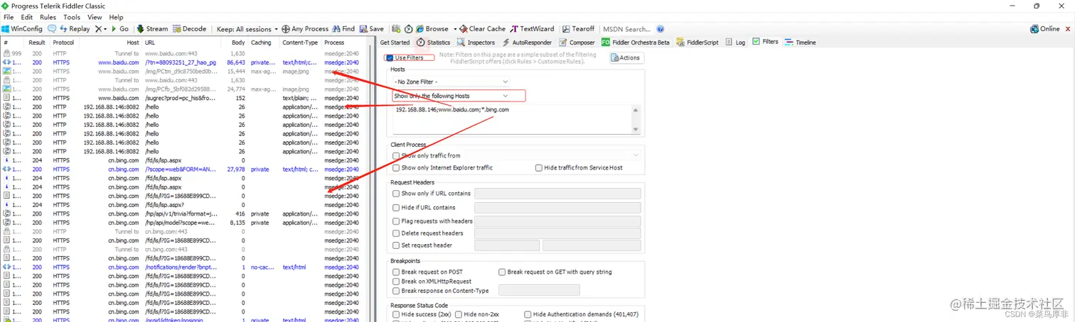
Task: Clear the cache
Action: [x=483, y=29]
